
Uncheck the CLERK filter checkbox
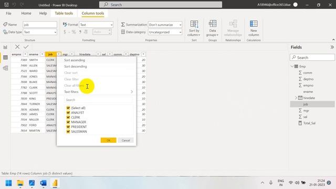click(x=68, y=117)
